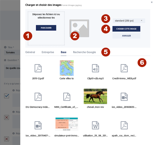Select the ice_video_20160605 video file icon
Screen dimensions: 155x145
[124, 97]
